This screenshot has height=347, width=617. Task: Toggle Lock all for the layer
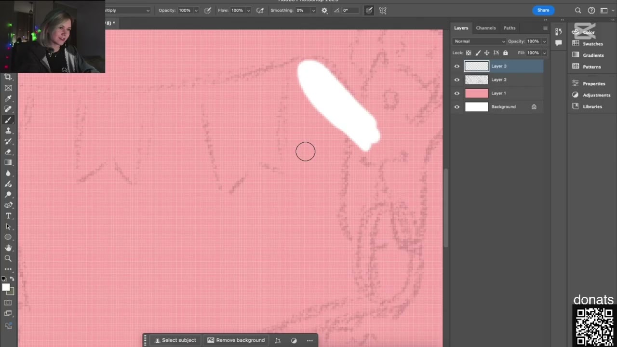pos(505,53)
